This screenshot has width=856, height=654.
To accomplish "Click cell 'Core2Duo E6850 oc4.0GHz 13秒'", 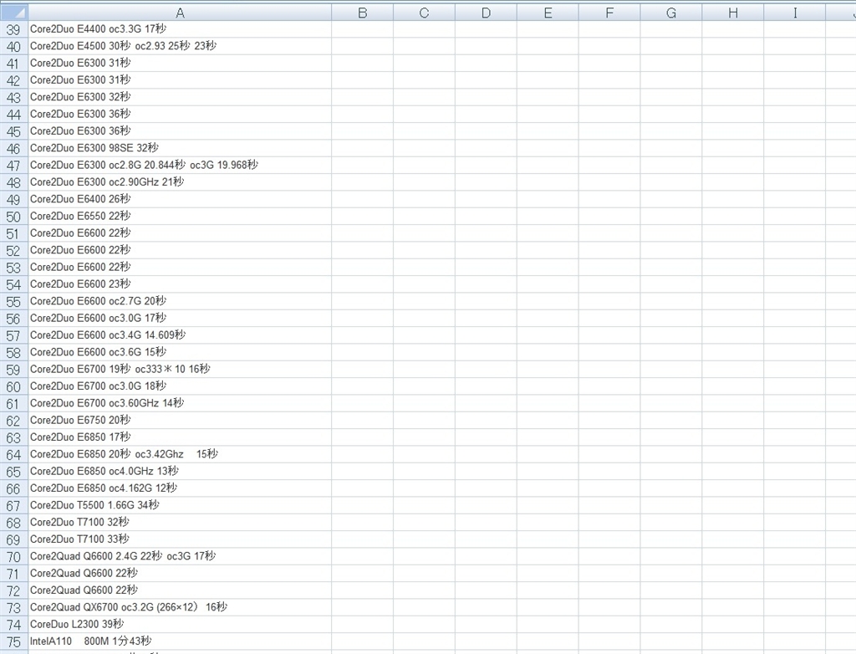I will tap(180, 472).
